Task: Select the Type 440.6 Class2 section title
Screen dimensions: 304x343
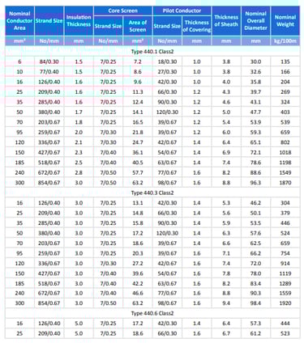Action: (x=152, y=313)
